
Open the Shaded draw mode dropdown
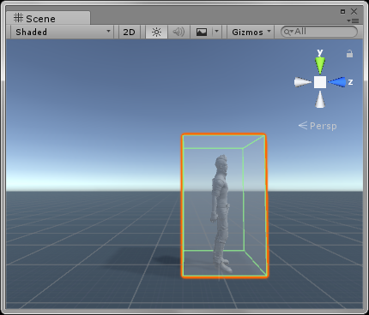(62, 32)
